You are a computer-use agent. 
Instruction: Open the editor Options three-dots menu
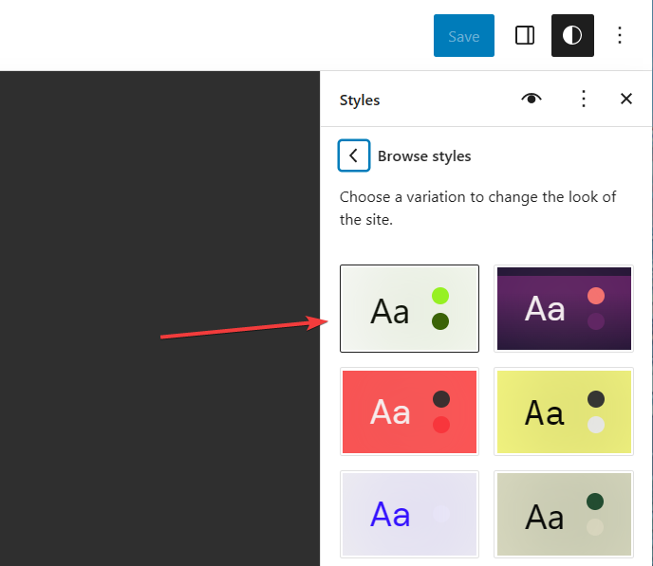[620, 36]
